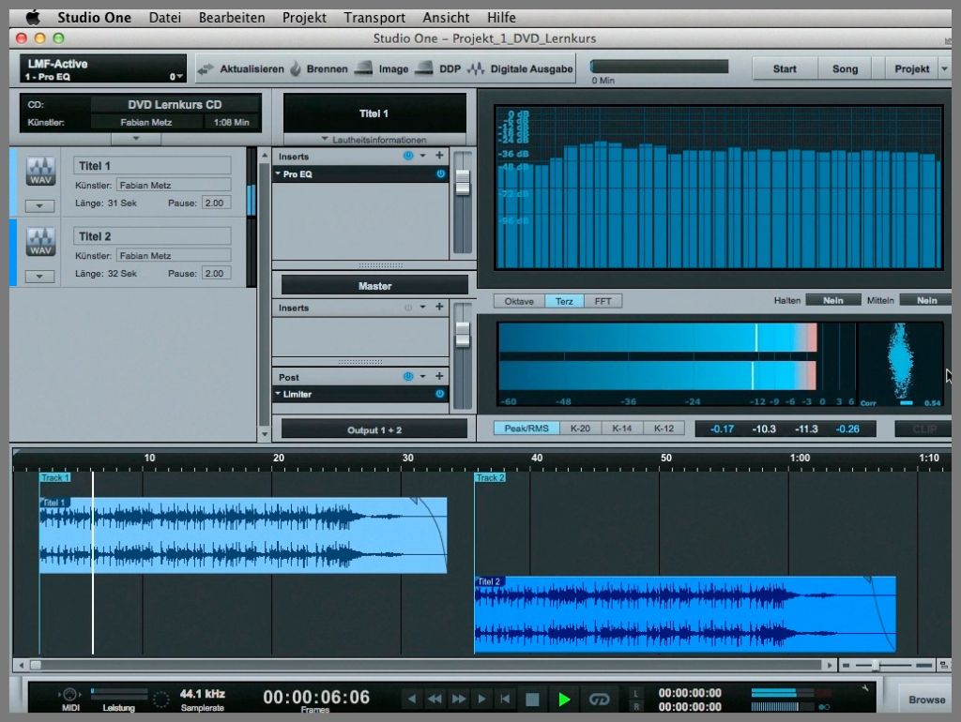Toggle Pro EQ power button

(x=440, y=173)
